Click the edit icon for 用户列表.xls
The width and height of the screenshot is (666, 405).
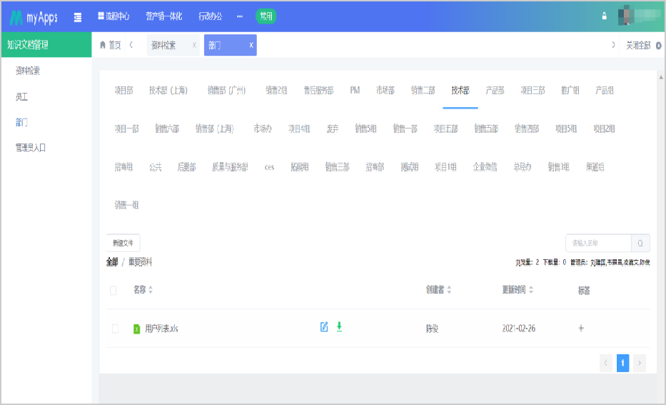click(x=324, y=327)
